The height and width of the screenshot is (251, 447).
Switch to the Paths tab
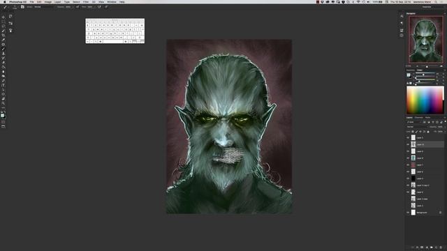427,118
